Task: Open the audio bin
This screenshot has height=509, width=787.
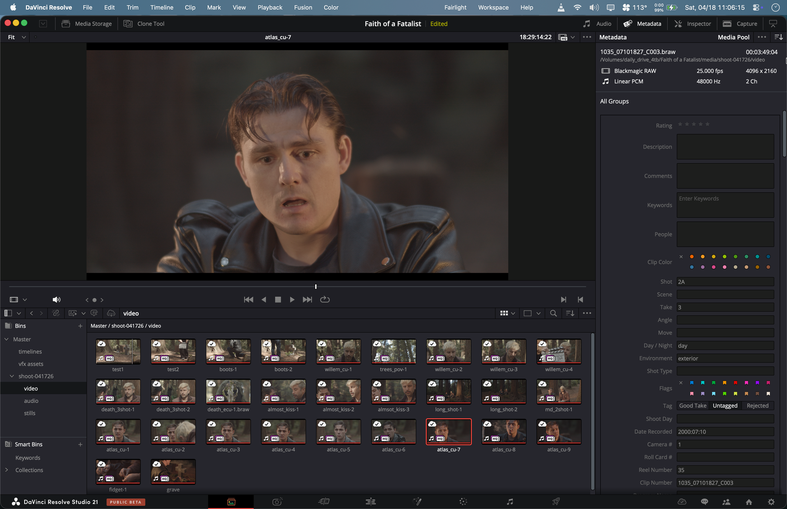Action: (x=31, y=401)
